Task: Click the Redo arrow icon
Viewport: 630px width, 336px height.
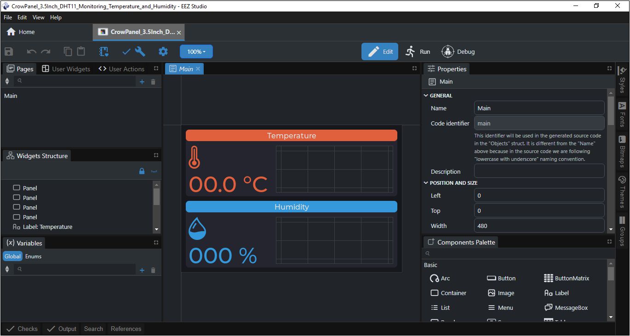Action: tap(46, 51)
